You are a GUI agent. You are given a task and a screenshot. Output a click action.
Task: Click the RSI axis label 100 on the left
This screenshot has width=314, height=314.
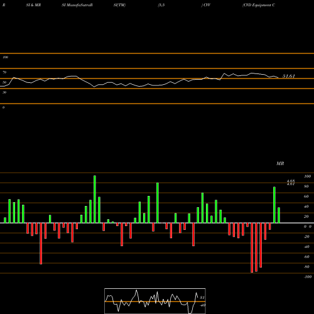[5, 57]
